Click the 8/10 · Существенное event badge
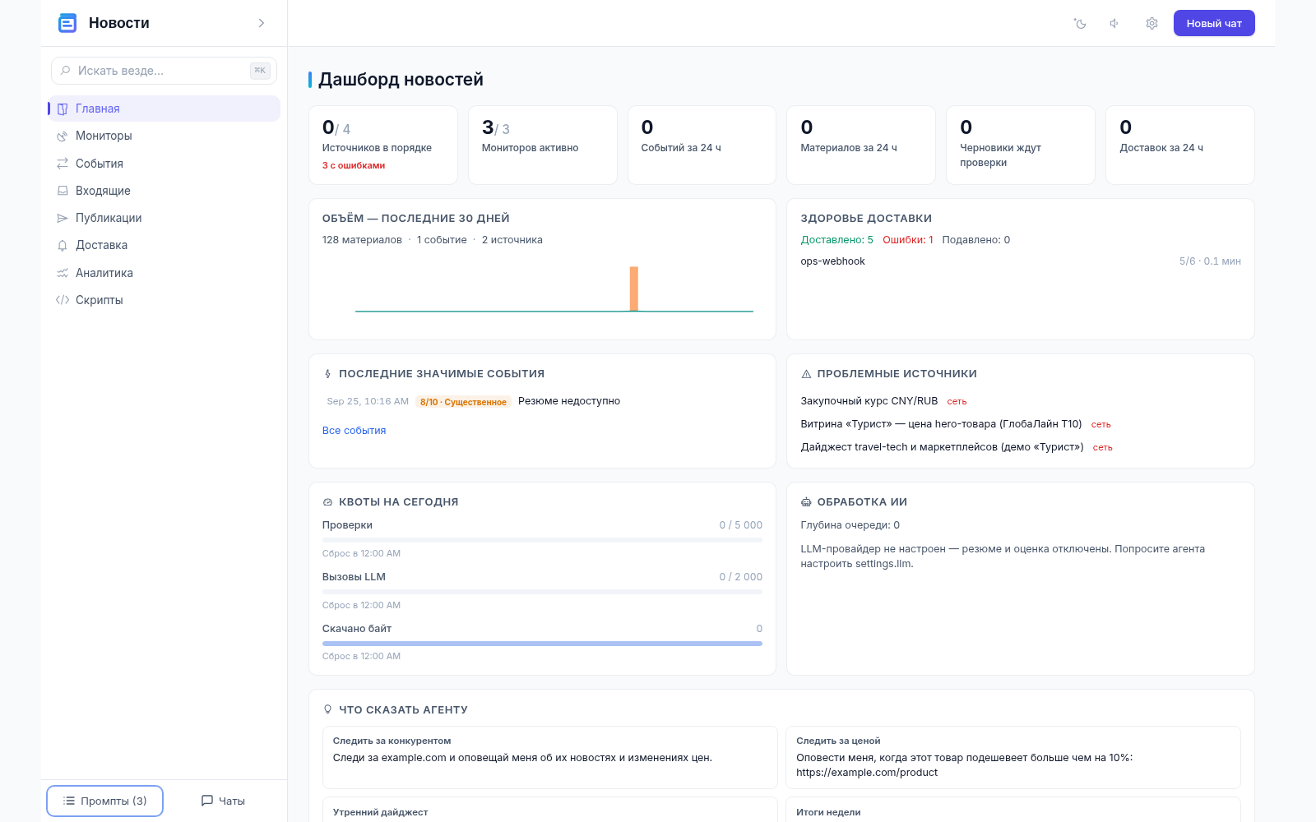Screen dimensions: 1316x822 point(463,402)
